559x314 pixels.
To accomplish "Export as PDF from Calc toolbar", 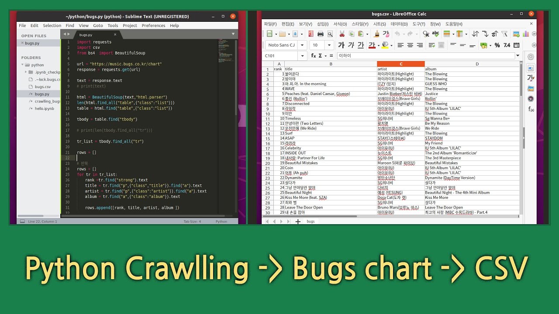I will click(x=311, y=34).
